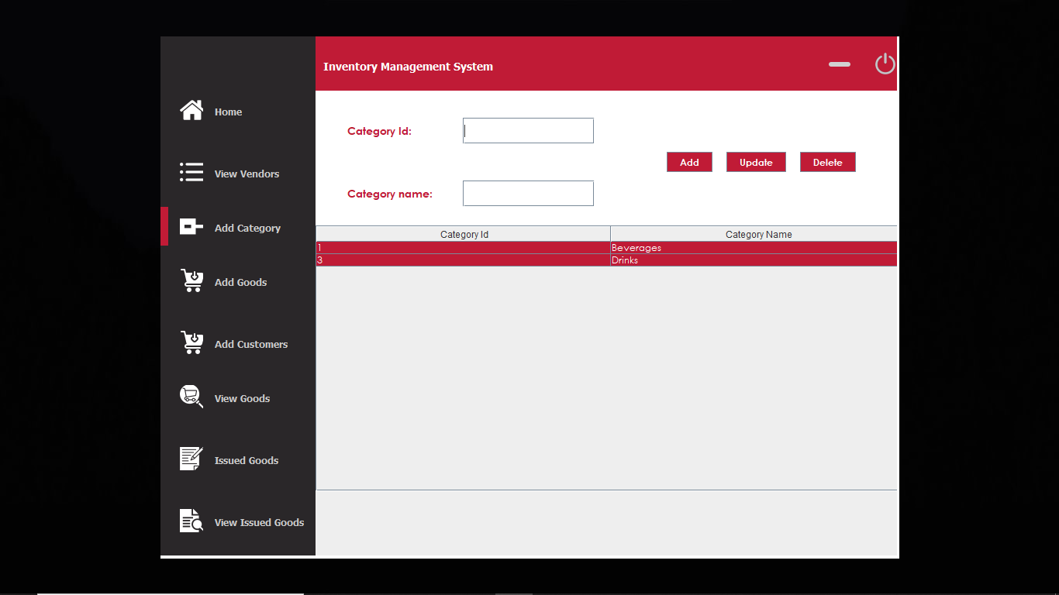
Task: Open the Home menu label
Action: [x=228, y=112]
